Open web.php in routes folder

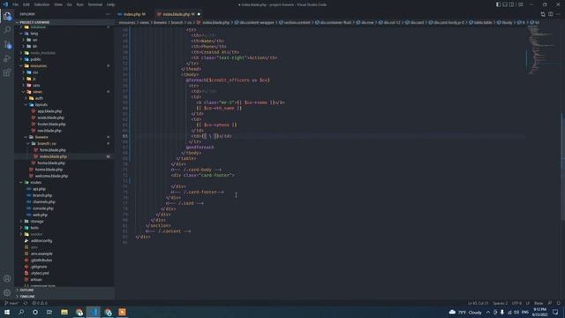click(x=40, y=215)
